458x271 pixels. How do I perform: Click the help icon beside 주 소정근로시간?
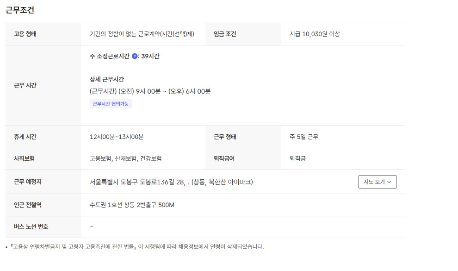pos(135,57)
